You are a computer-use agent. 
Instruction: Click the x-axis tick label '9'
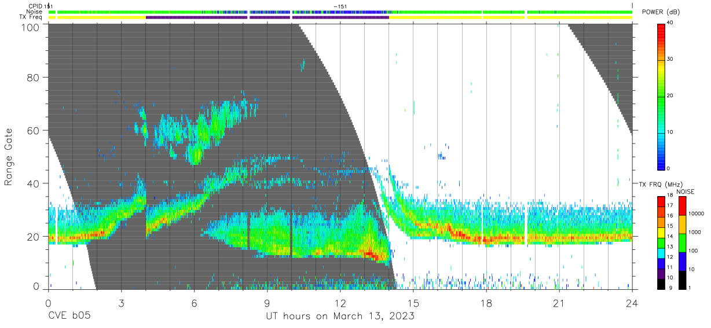tap(267, 303)
